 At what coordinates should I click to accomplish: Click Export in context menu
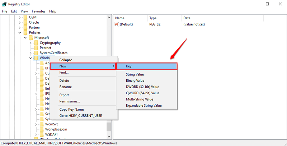coord(64,95)
